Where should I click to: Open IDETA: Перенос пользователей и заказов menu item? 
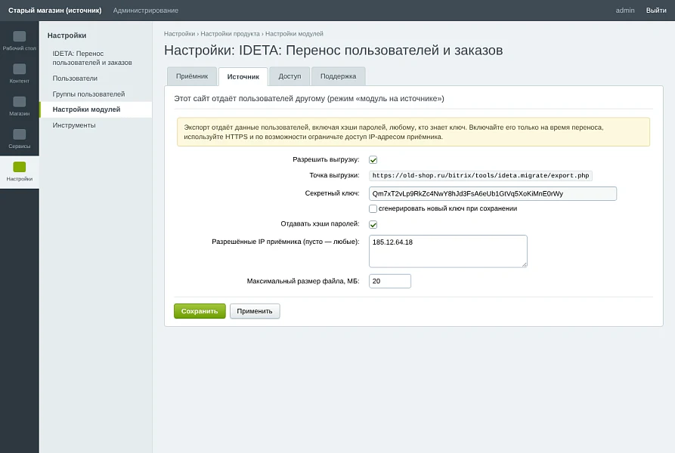pos(92,58)
